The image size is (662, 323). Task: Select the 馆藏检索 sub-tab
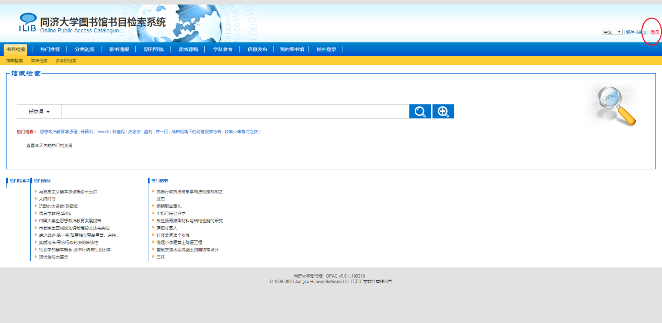[15, 61]
